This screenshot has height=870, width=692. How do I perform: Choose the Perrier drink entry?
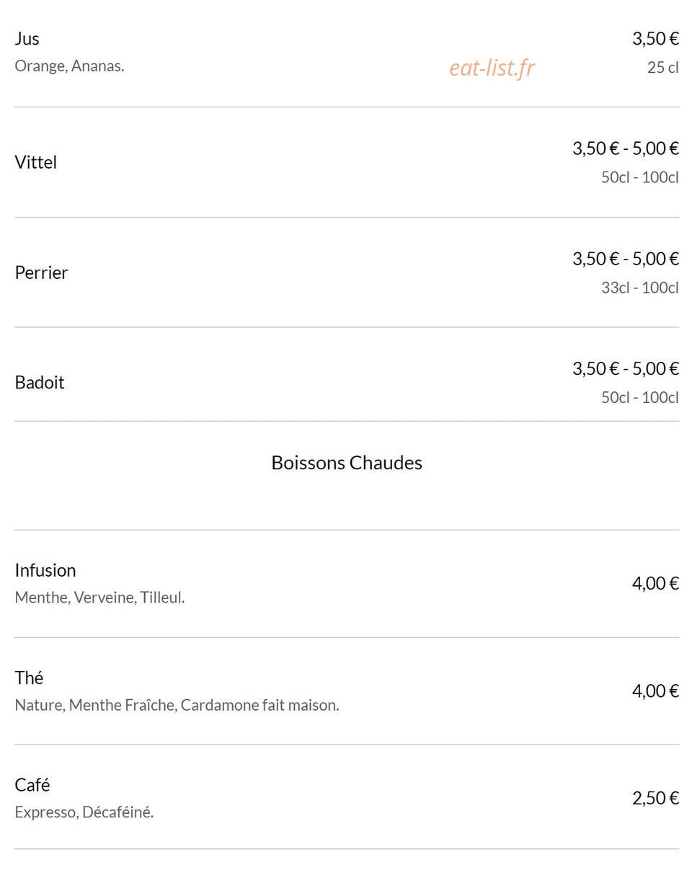(41, 272)
